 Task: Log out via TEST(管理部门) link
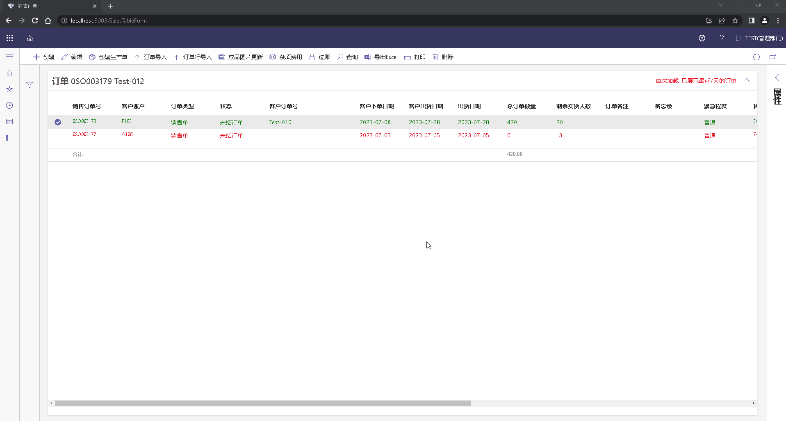tap(759, 38)
